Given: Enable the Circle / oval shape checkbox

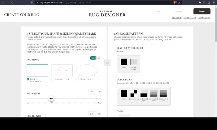Looking at the screenshot, I should [x=77, y=79].
